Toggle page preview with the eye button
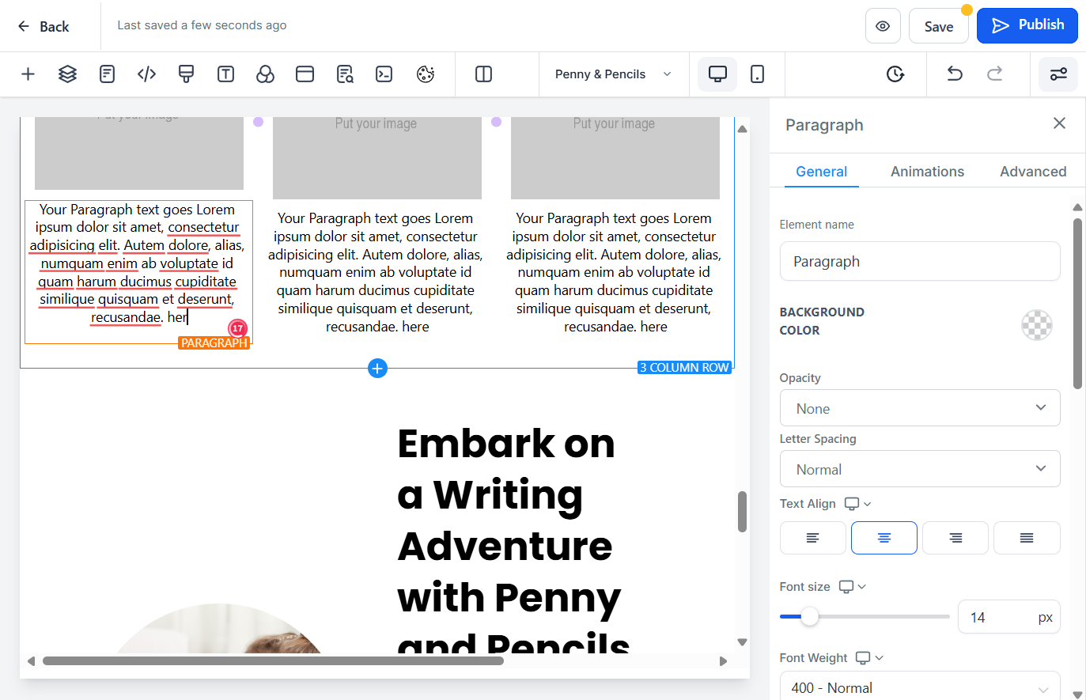This screenshot has height=700, width=1086. click(883, 26)
